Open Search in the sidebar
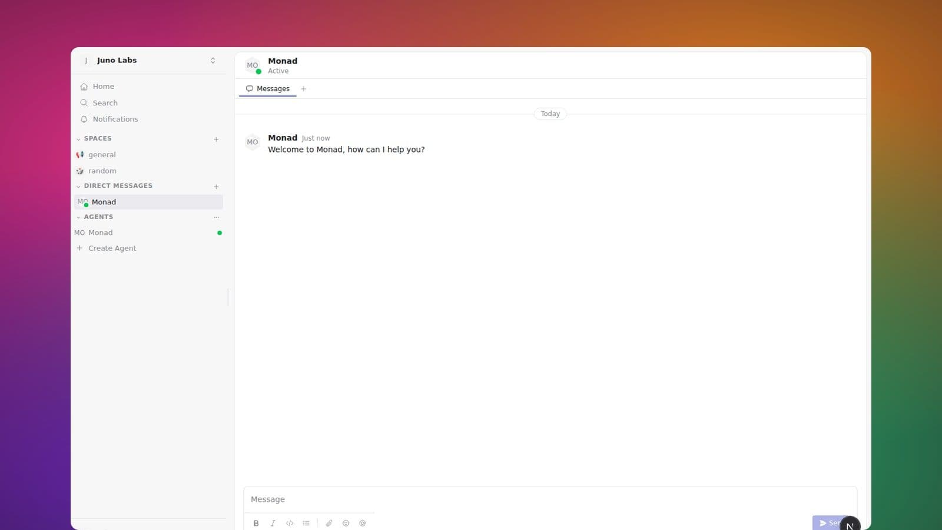 [149, 103]
